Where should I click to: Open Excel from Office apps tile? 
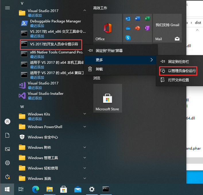coord(147,19)
